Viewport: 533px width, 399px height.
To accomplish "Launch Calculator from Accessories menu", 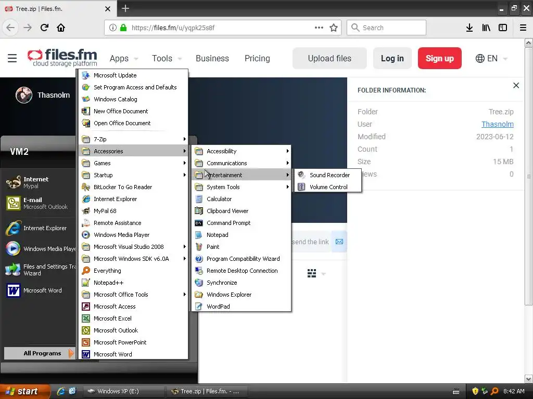I will coord(242,199).
